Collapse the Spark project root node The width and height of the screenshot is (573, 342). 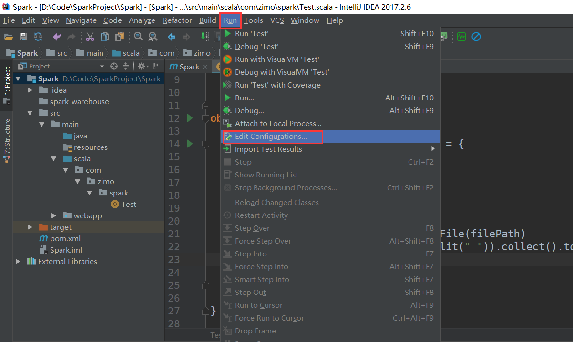pos(18,78)
